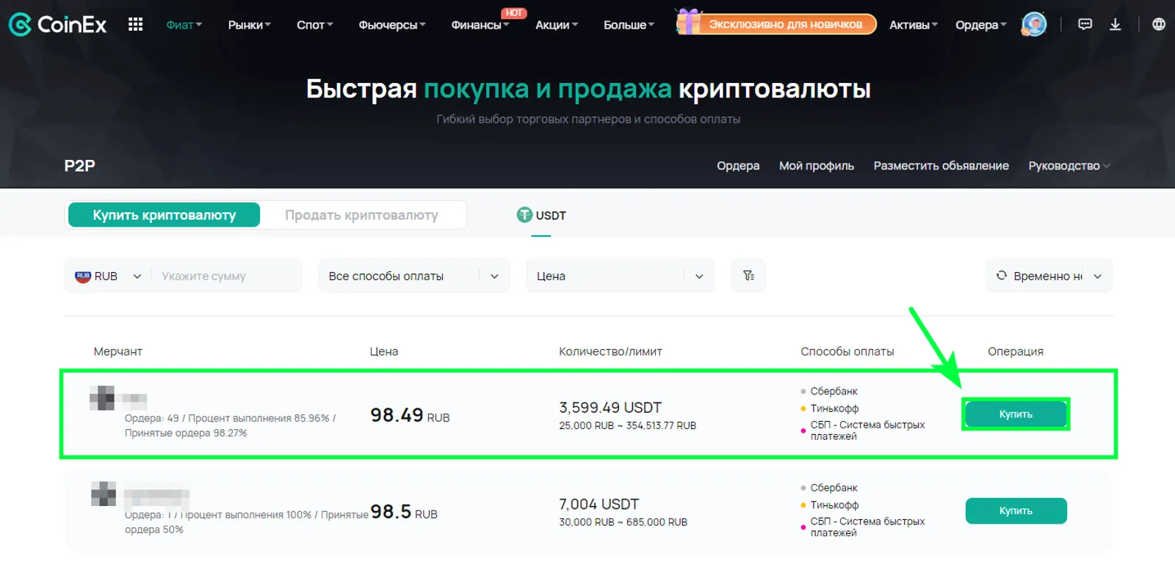
Task: Click Купить for the 98.49 RUB offer
Action: tap(1016, 414)
